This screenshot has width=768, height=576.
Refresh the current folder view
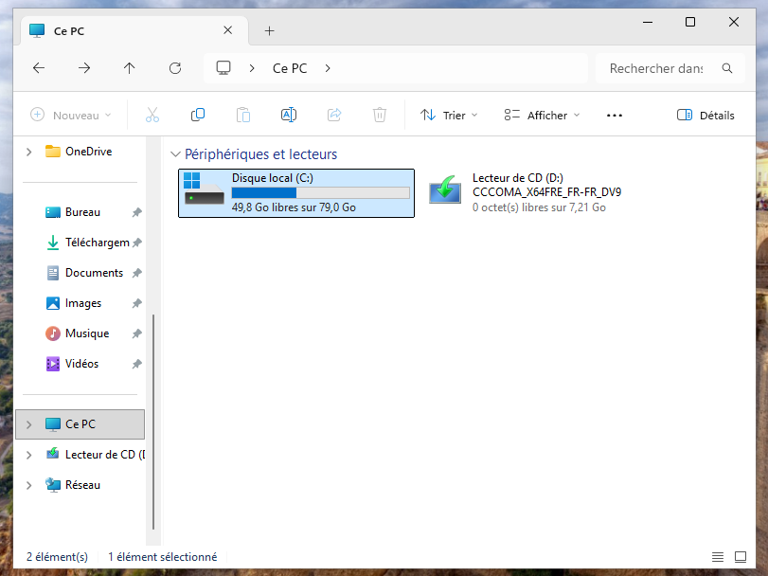pos(175,68)
